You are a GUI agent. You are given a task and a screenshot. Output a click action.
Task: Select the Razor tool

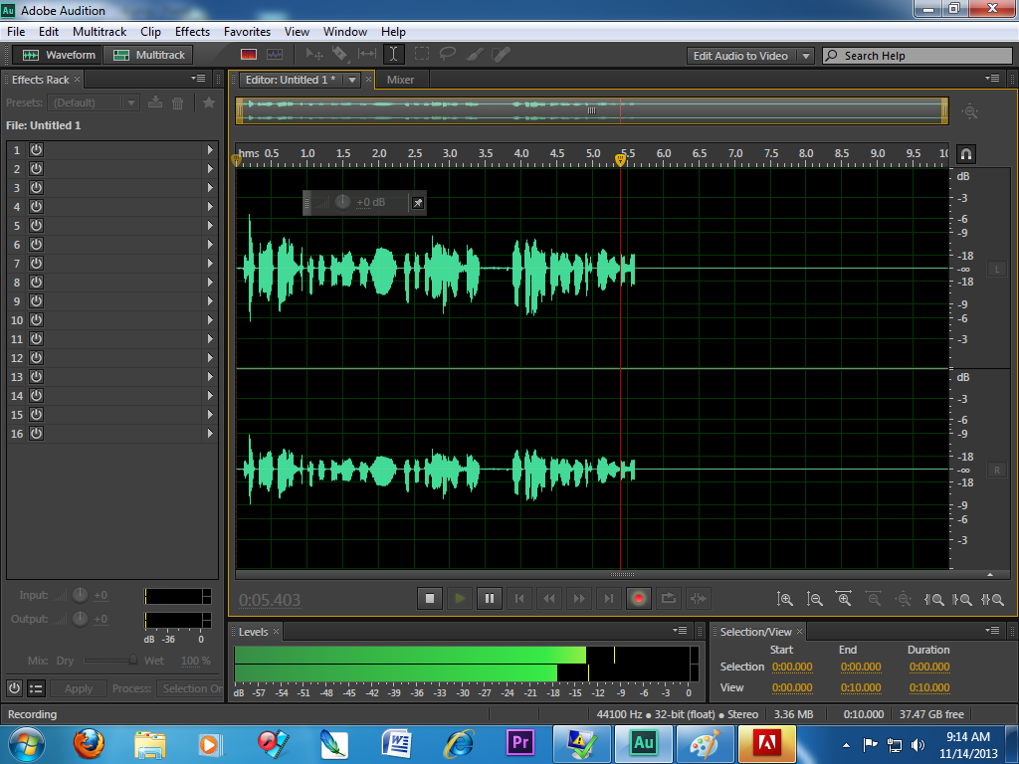click(x=340, y=55)
